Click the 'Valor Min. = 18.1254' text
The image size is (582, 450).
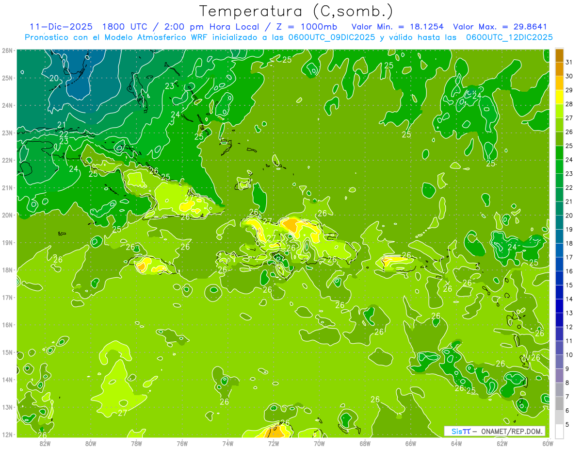[x=397, y=27]
